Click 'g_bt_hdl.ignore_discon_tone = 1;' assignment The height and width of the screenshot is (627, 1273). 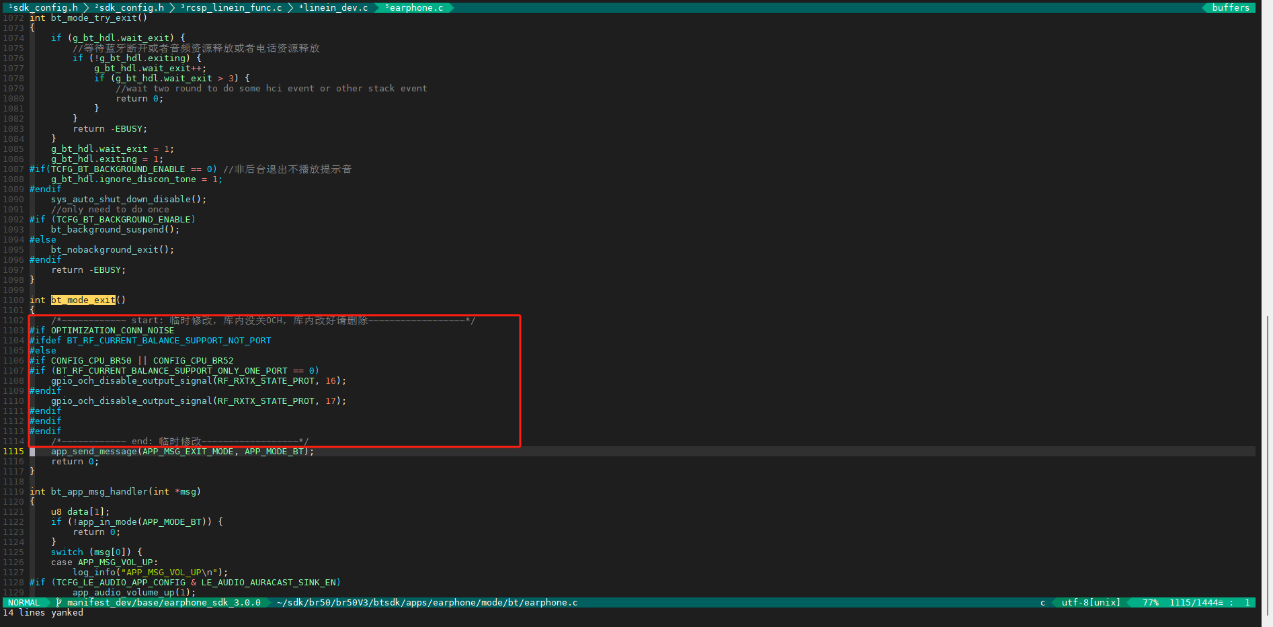point(137,179)
